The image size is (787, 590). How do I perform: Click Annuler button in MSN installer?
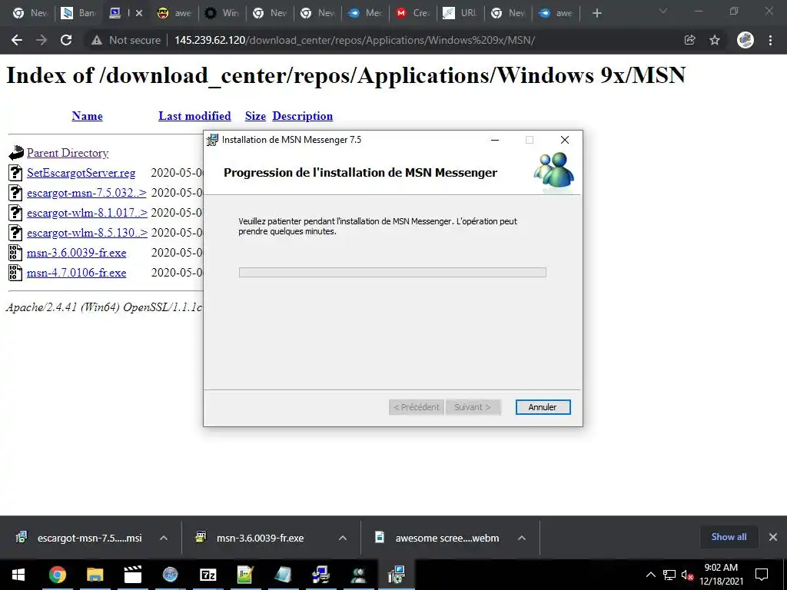[x=543, y=407]
